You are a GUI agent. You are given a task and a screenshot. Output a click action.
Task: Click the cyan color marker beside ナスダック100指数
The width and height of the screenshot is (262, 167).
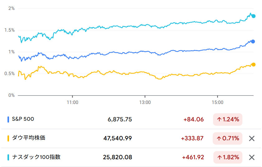pyautogui.click(x=8, y=157)
